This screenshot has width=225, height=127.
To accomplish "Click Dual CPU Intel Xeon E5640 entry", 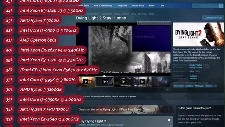I will point(58,70).
